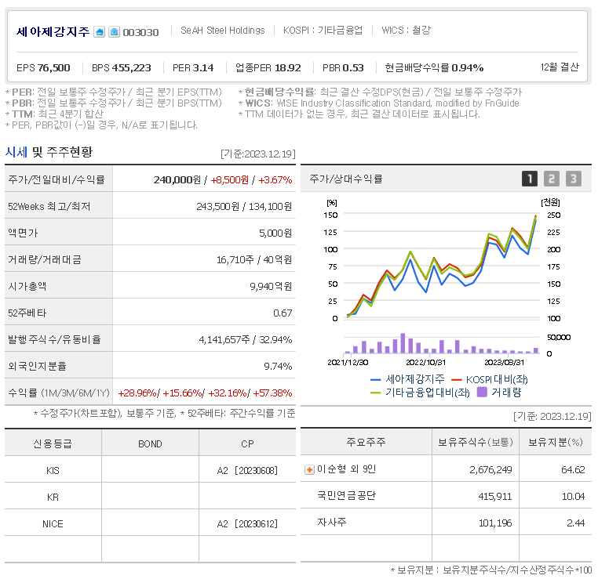598x579 pixels.
Task: Click the 16,710주 / 40억원 trading volume
Action: [254, 259]
